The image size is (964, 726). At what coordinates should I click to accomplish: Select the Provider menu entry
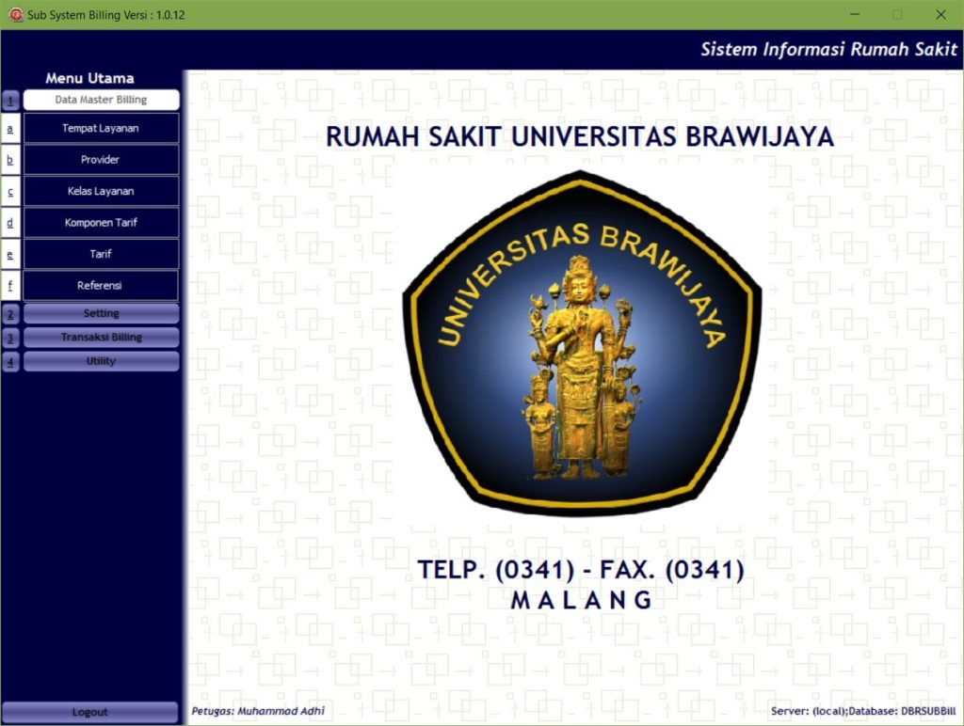tap(102, 160)
